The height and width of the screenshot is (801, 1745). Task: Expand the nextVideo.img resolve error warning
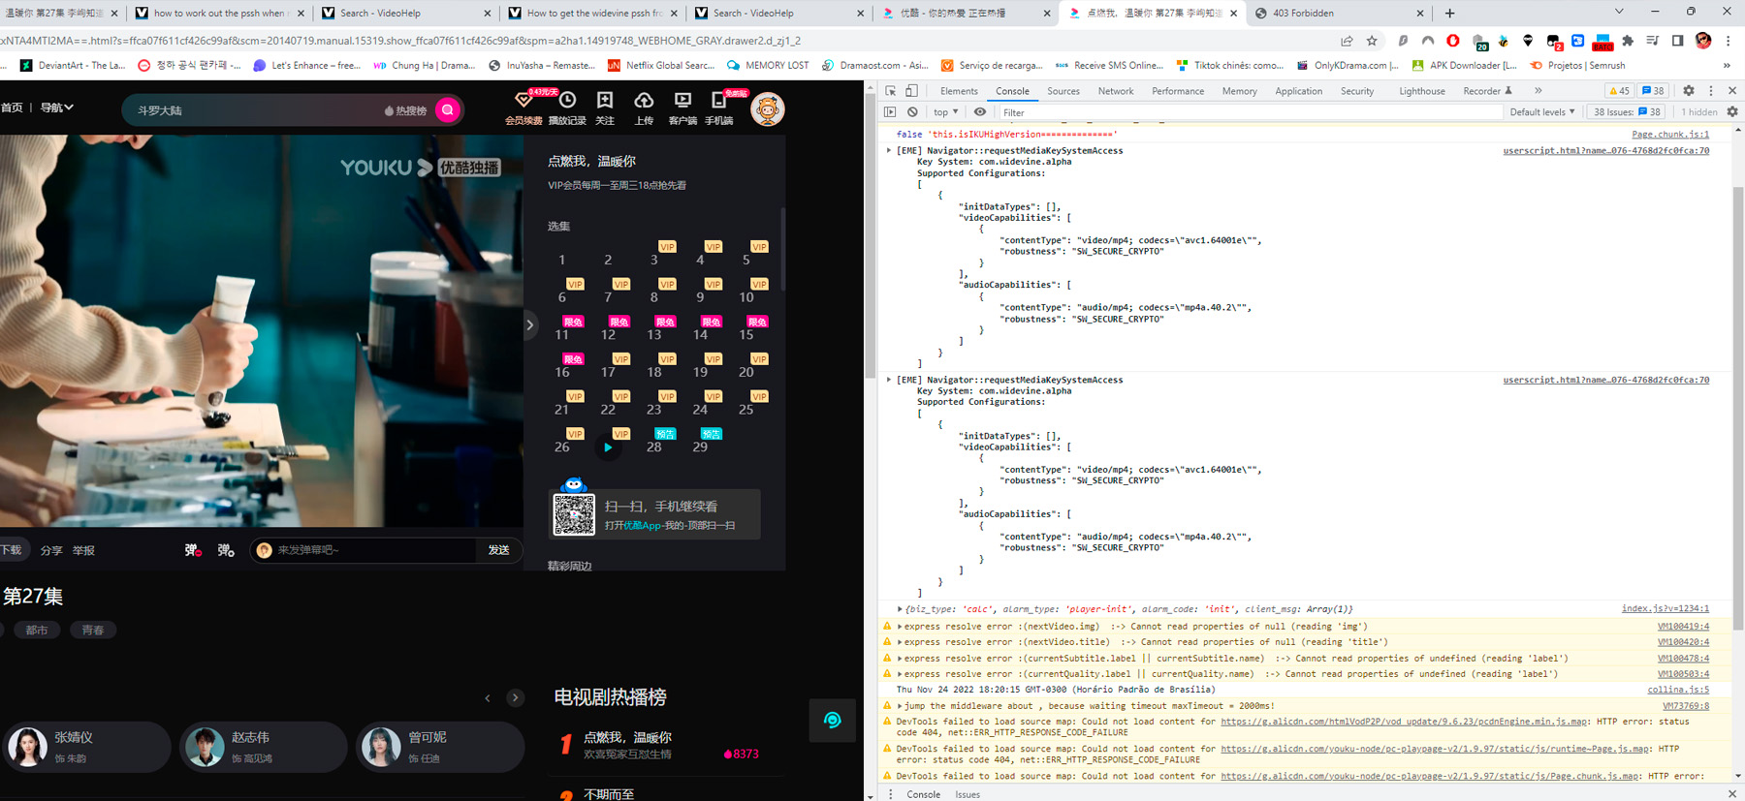tap(900, 627)
